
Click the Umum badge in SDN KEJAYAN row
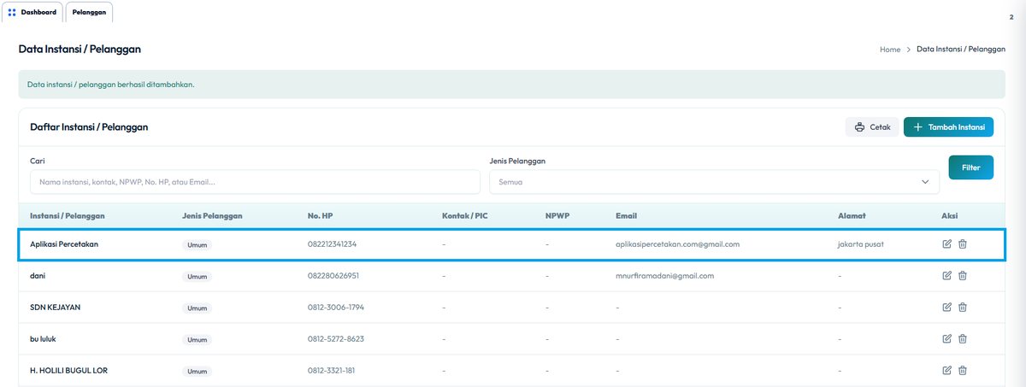point(198,308)
